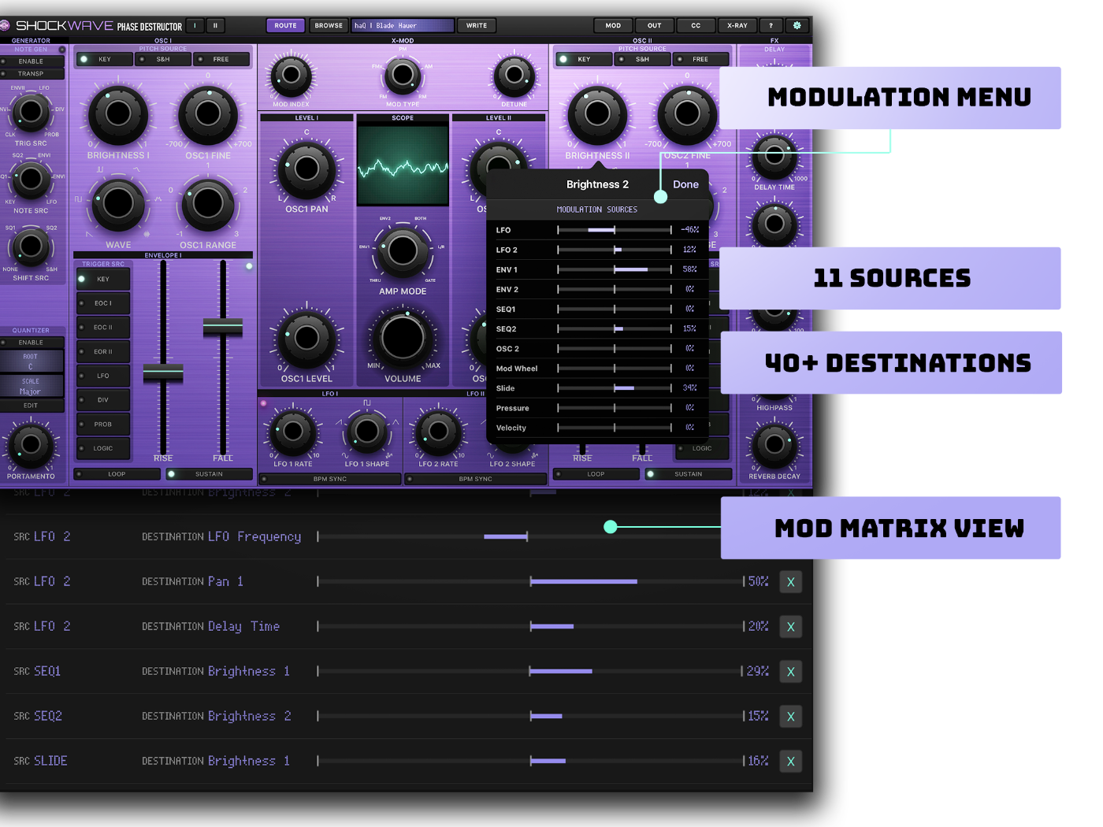This screenshot has height=827, width=1103.
Task: Open the help question-mark button
Action: coord(771,25)
